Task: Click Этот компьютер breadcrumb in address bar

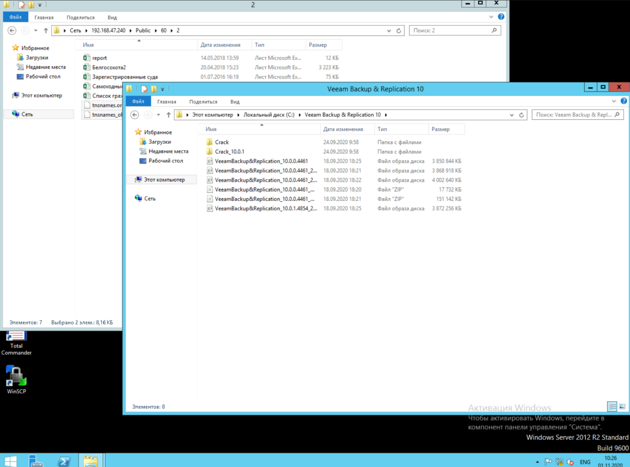Action: pos(213,115)
